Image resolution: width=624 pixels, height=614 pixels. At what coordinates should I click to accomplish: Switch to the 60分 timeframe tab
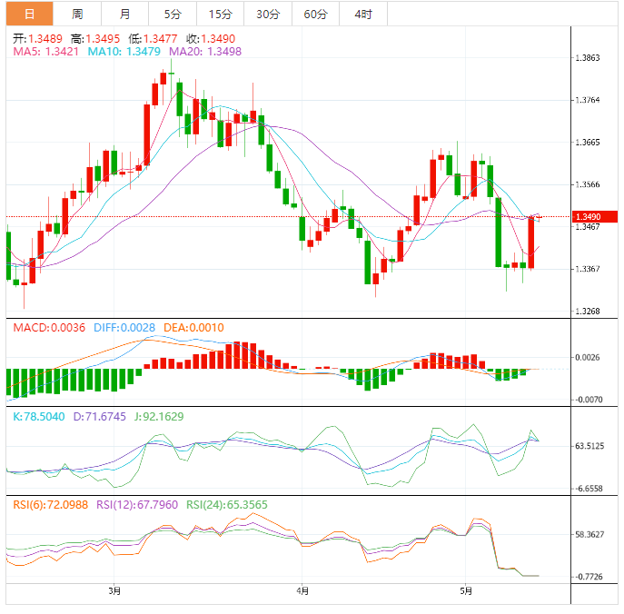coord(315,14)
